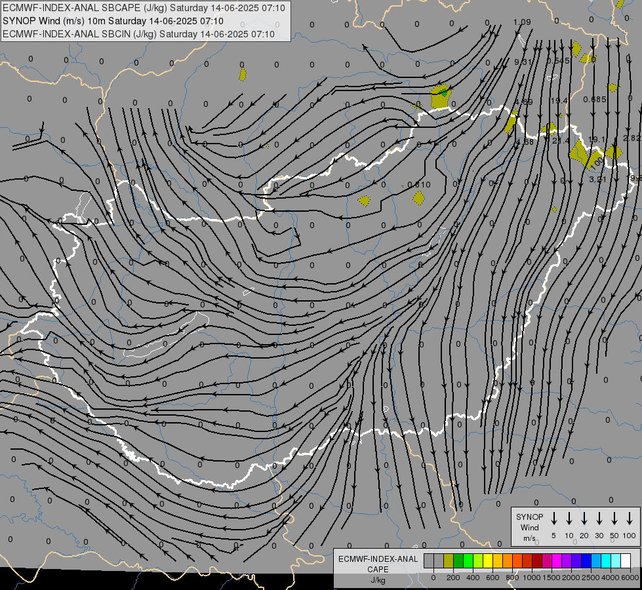Click the CAPE value 2.82 on map
Screen dimensions: 642x590
pos(632,138)
